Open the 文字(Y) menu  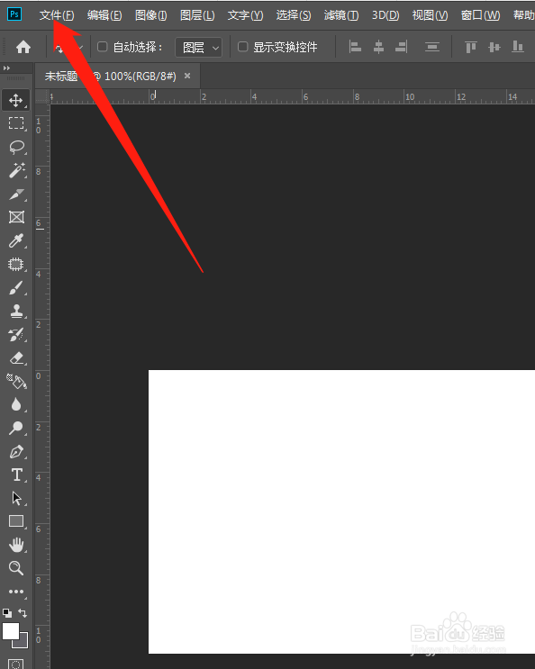(x=245, y=15)
